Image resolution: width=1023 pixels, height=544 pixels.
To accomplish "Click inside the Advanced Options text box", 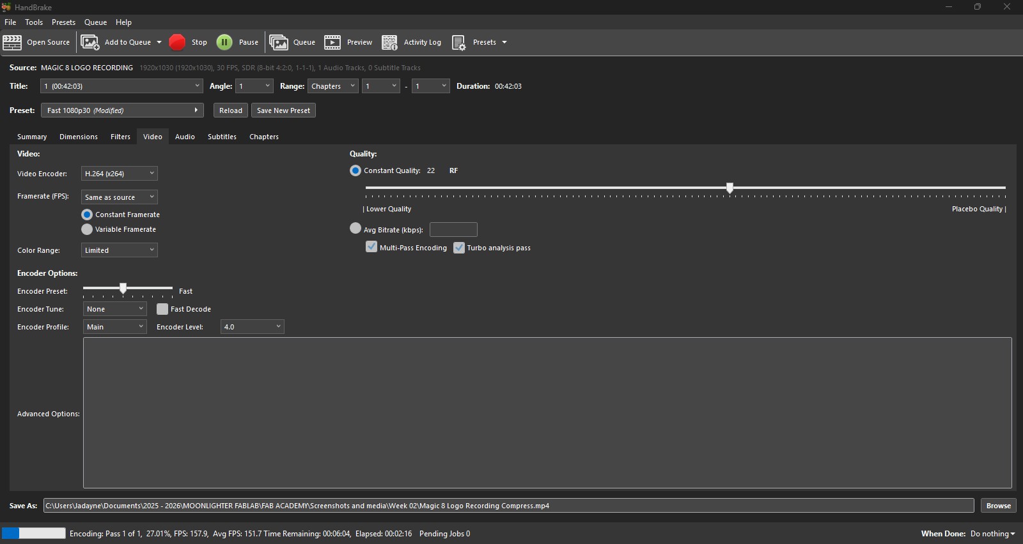I will click(547, 413).
